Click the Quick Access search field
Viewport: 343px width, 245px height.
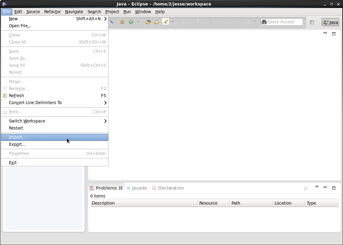[282, 22]
